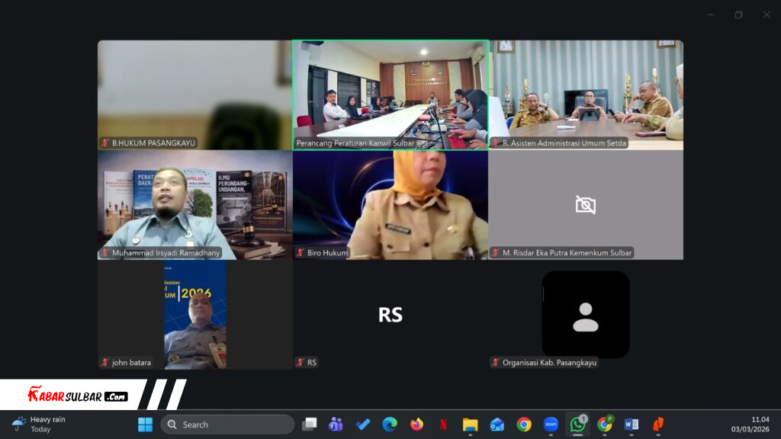Image resolution: width=781 pixels, height=439 pixels.
Task: Open Netflix app in taskbar
Action: pos(443,425)
